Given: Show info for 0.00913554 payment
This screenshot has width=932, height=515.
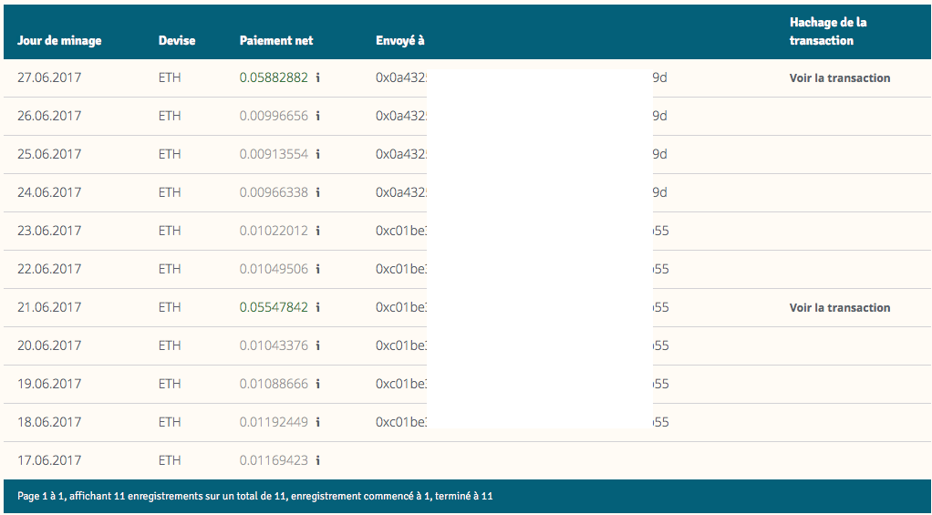Looking at the screenshot, I should pyautogui.click(x=318, y=154).
